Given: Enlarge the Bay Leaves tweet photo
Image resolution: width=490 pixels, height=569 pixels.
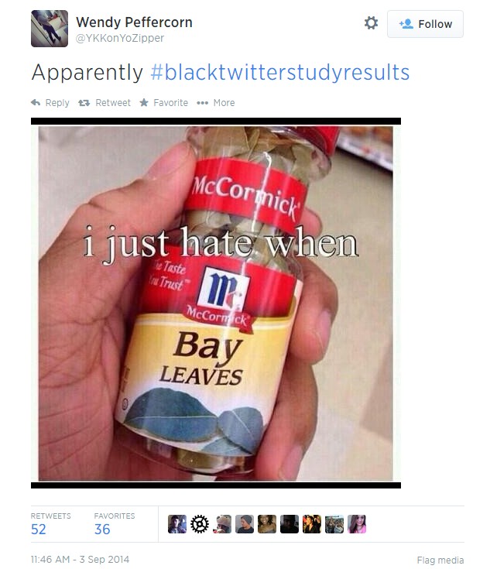Looking at the screenshot, I should tap(216, 303).
